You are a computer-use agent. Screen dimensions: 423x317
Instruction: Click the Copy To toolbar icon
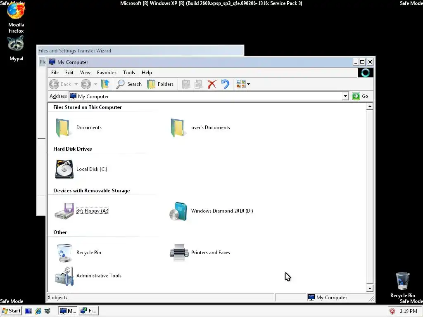[x=199, y=84]
